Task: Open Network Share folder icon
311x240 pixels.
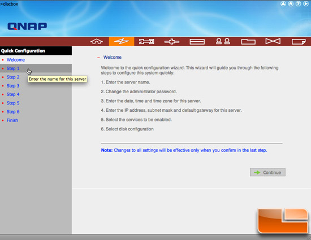Action: 248,42
